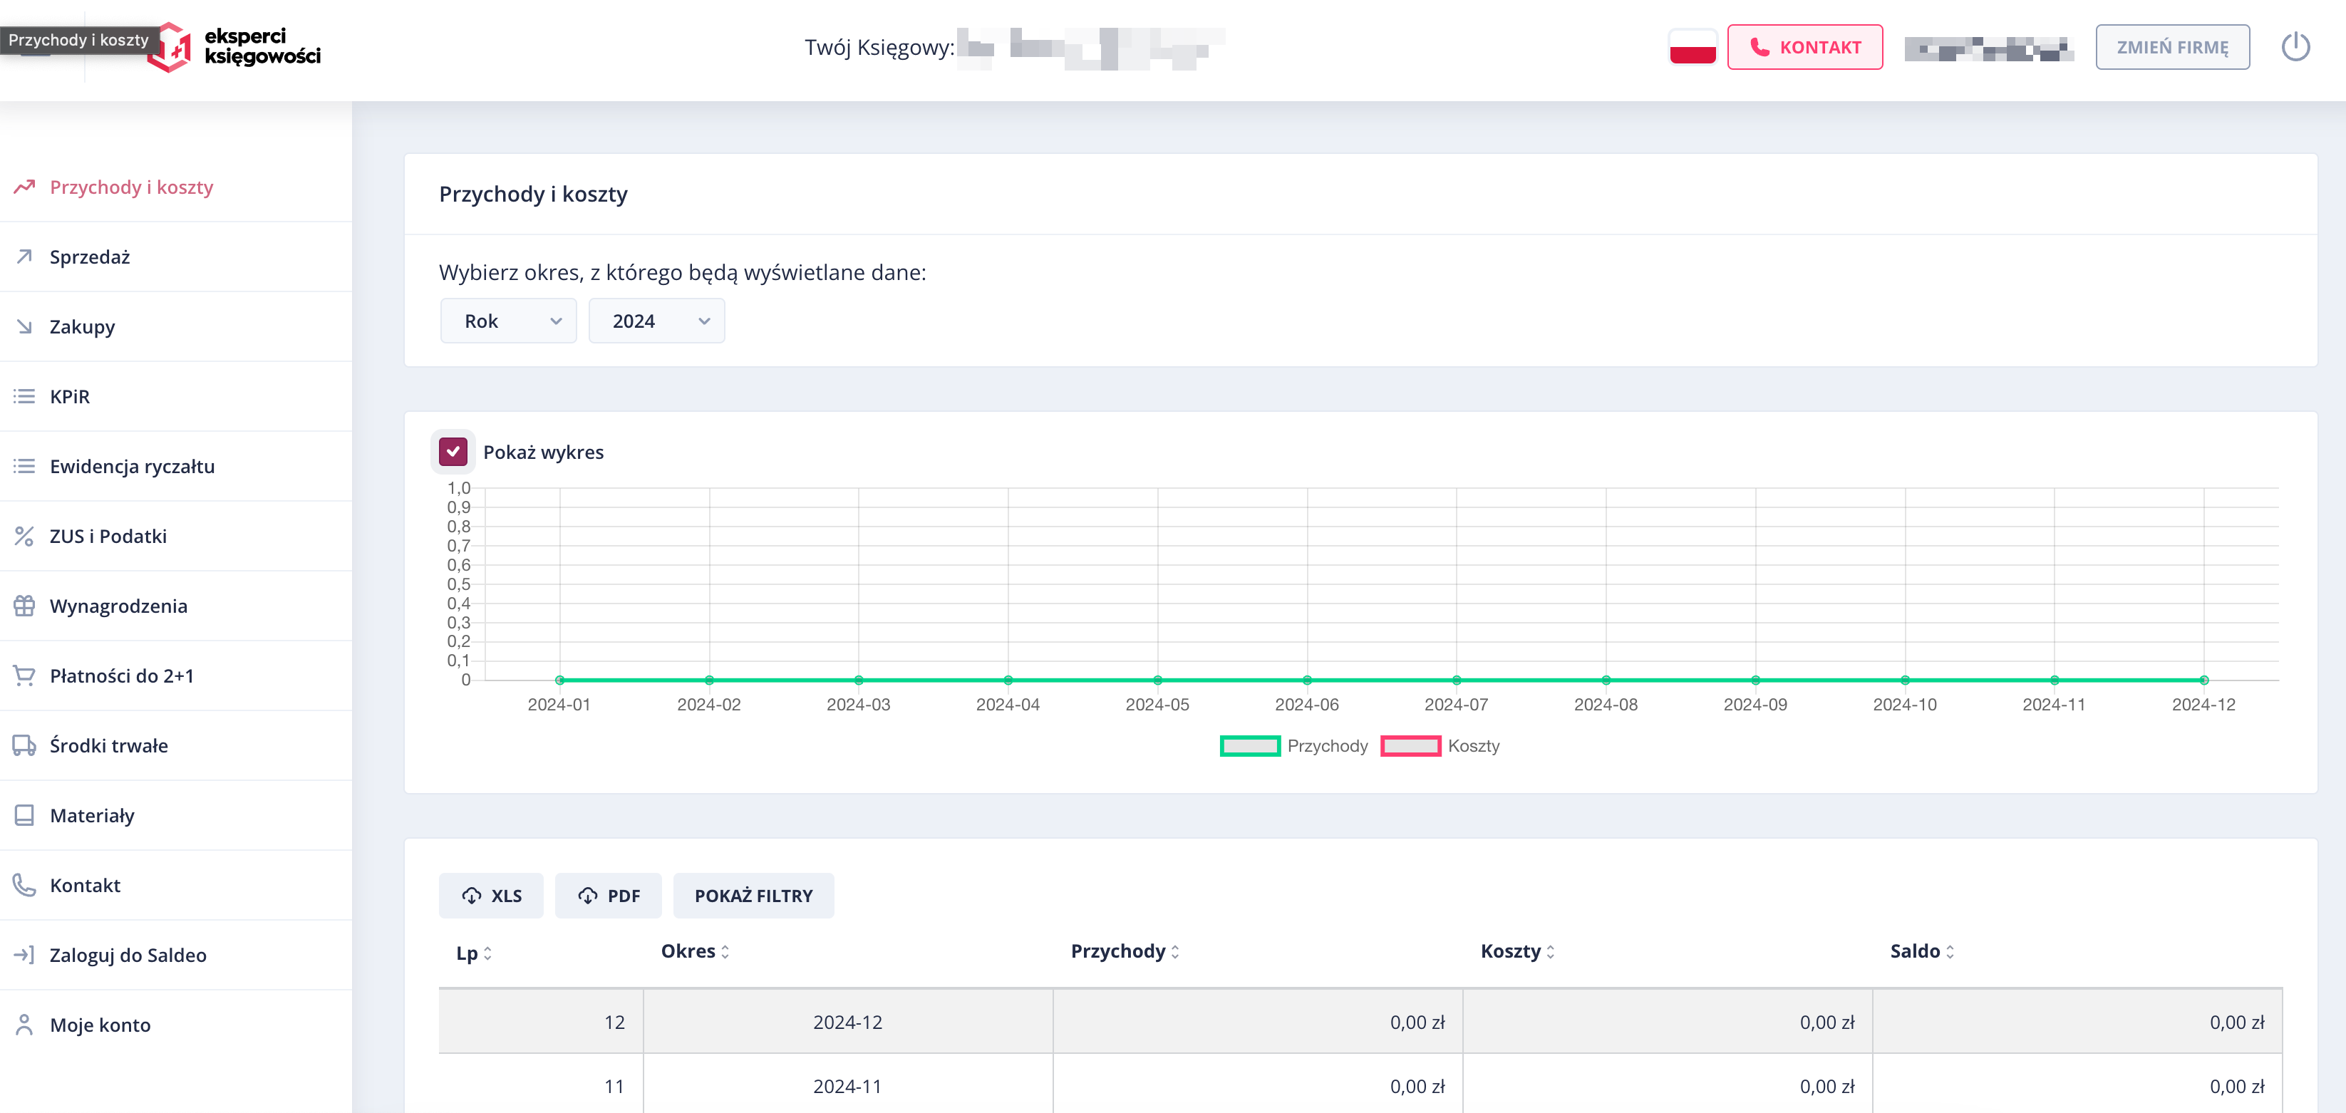Open the 2024 year dropdown
Screen dimensions: 2346x1113
(656, 321)
